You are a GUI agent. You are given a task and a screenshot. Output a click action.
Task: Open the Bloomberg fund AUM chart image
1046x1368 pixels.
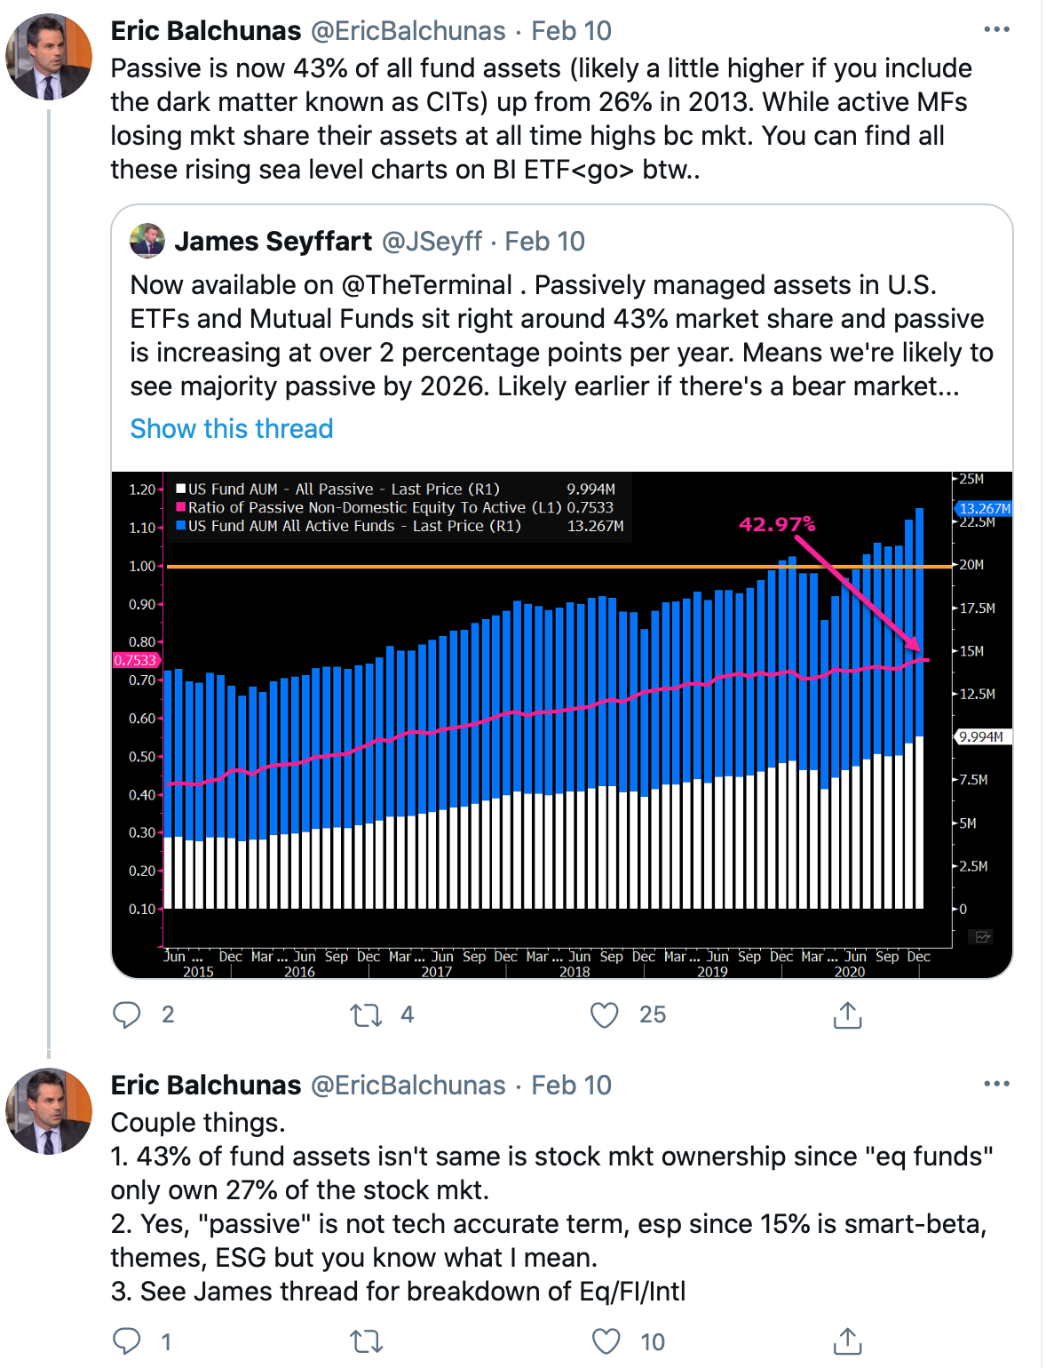[x=561, y=724]
